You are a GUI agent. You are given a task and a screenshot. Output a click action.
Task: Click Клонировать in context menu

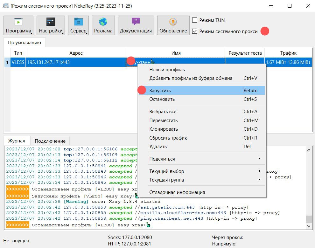pyautogui.click(x=164, y=129)
